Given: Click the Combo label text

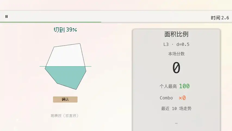Looking at the screenshot, I should pos(166,98).
